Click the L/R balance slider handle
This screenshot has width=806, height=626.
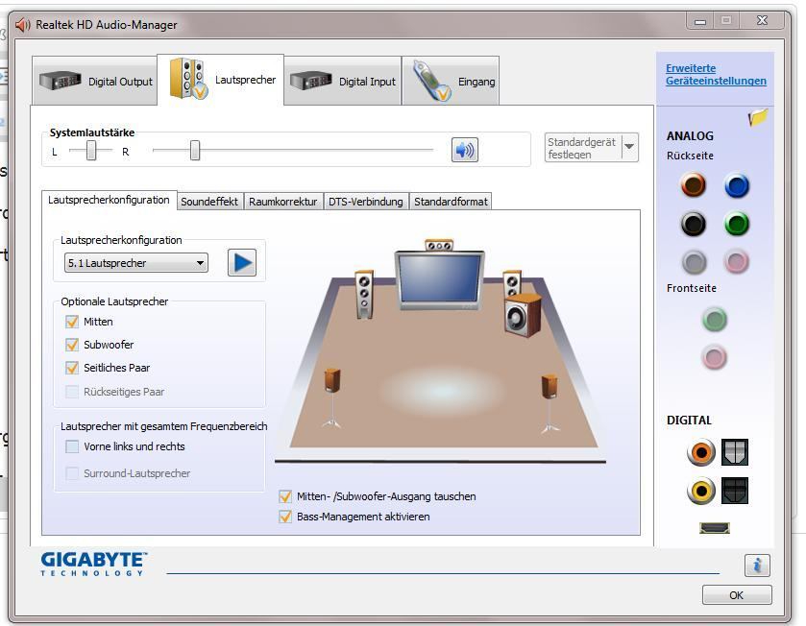[x=91, y=150]
